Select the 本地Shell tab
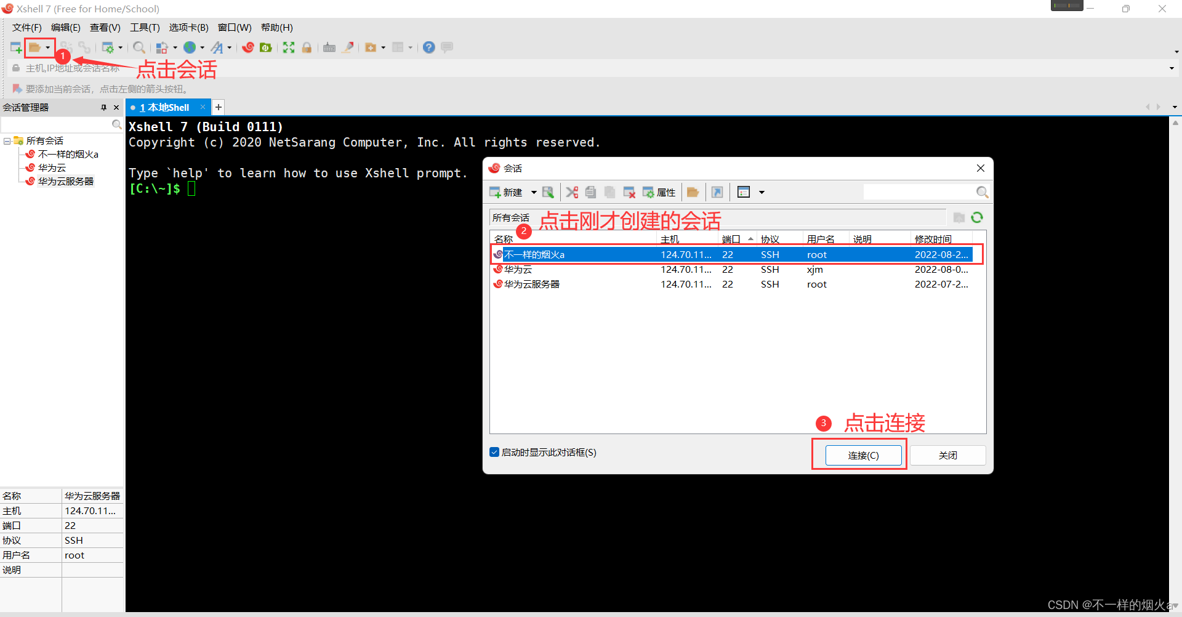Image resolution: width=1182 pixels, height=617 pixels. pyautogui.click(x=164, y=107)
